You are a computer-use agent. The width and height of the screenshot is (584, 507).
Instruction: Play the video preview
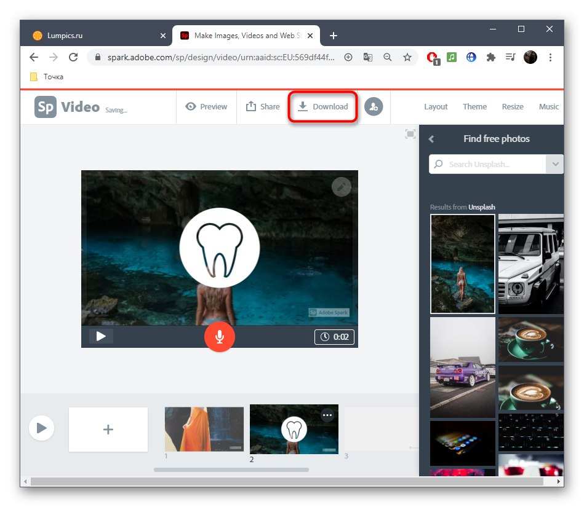click(x=102, y=336)
